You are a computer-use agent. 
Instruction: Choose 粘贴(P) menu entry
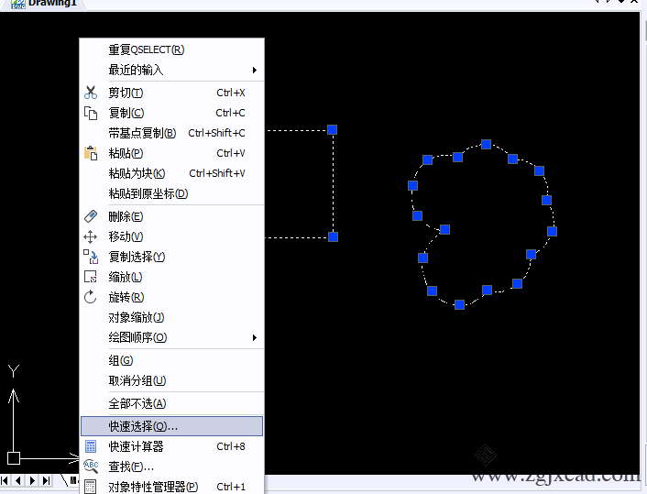(x=171, y=153)
